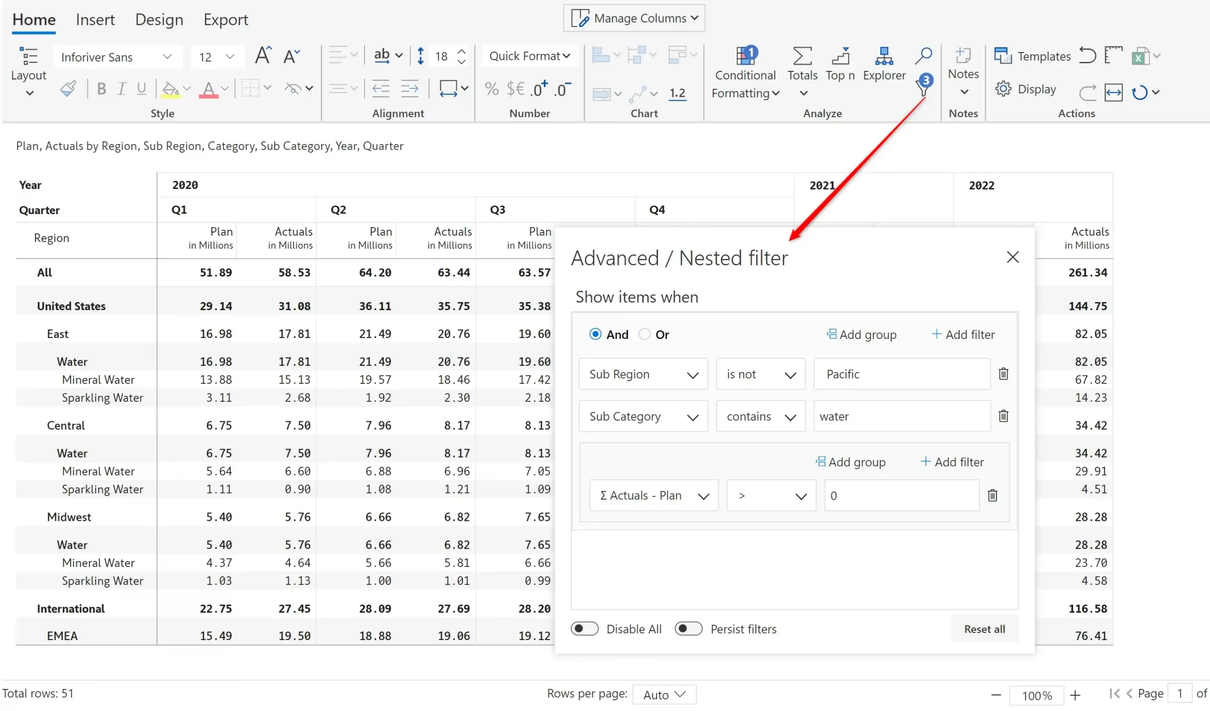Enable the Disable All toggle
This screenshot has width=1210, height=711.
coord(584,628)
